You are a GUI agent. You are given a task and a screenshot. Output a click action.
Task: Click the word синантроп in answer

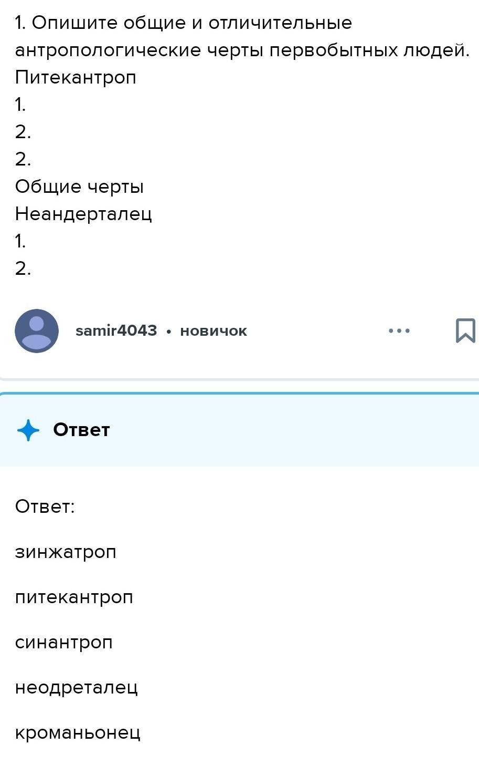63,643
